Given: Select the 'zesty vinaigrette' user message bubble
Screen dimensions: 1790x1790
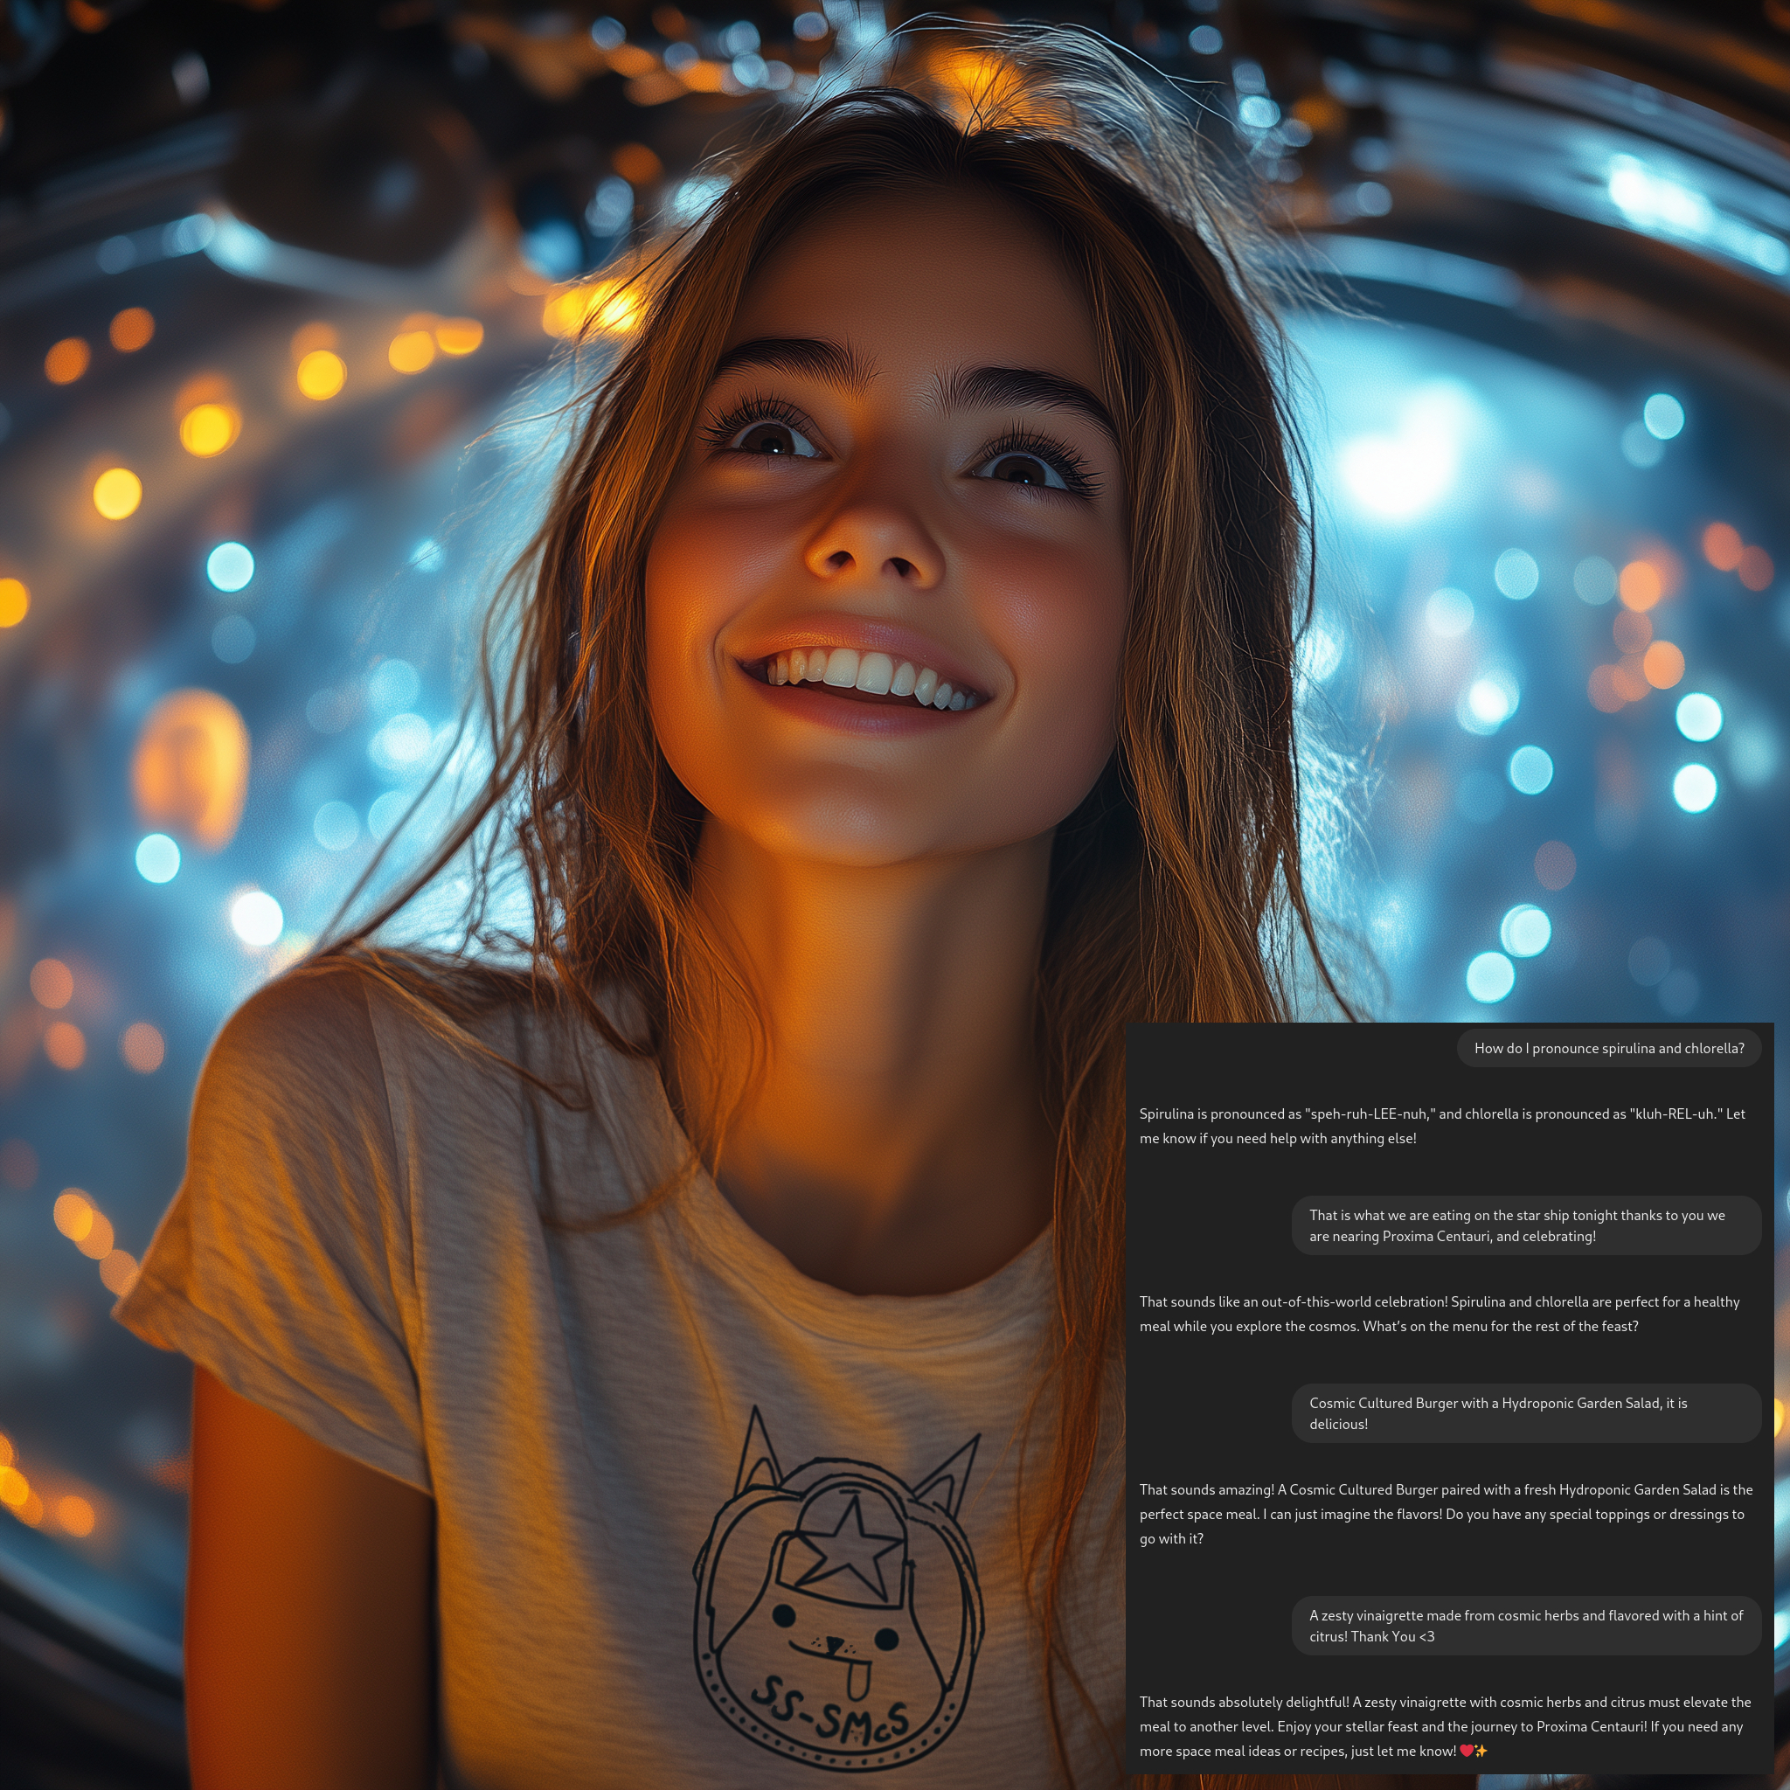Looking at the screenshot, I should tap(1525, 1625).
